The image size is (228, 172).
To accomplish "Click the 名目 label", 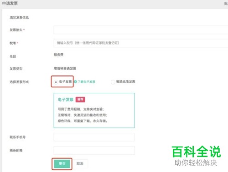I will pos(13,56).
